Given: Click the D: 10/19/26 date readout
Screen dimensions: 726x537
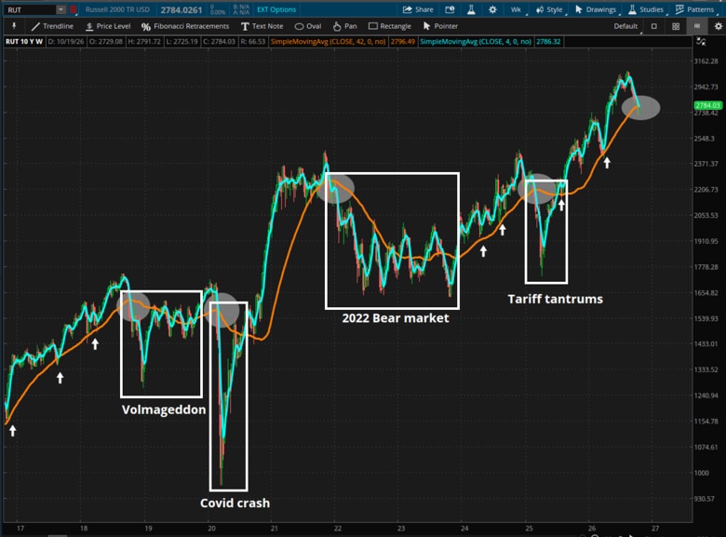Looking at the screenshot, I should pyautogui.click(x=66, y=42).
